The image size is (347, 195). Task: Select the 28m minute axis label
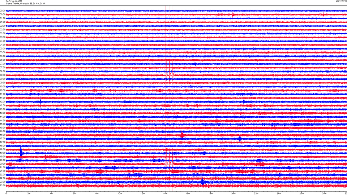click(324, 194)
